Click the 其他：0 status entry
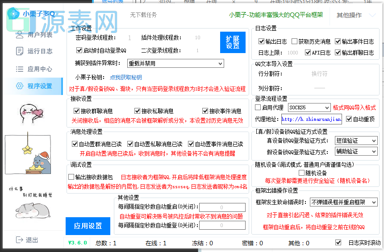This screenshot has width=384, height=252. 299,243
